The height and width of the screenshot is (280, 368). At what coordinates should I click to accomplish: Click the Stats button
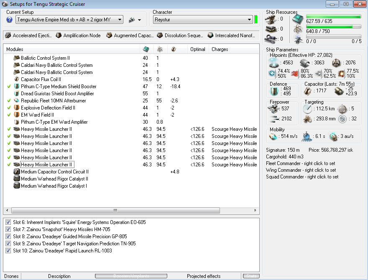(x=251, y=276)
